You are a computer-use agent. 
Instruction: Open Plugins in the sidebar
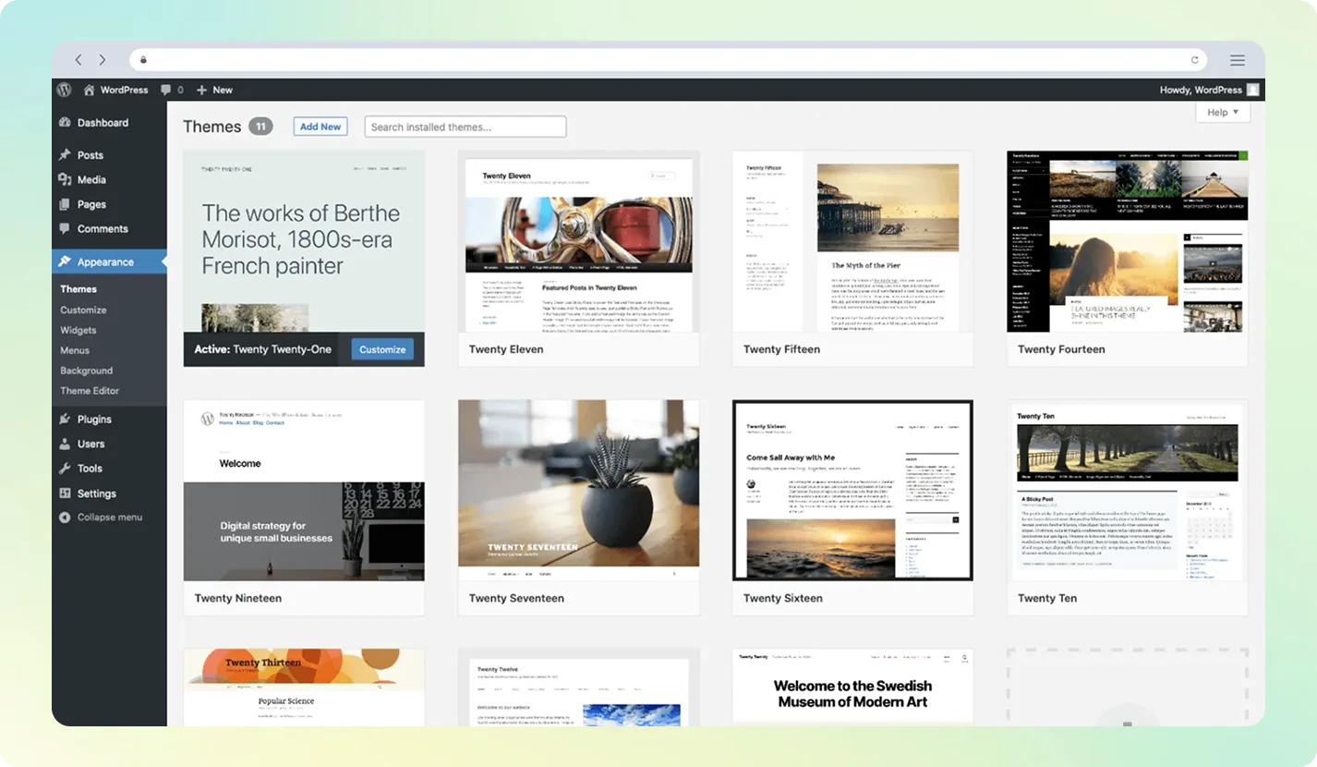[x=94, y=419]
